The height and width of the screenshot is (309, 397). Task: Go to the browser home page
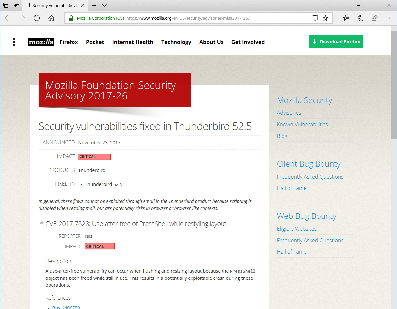(x=51, y=18)
